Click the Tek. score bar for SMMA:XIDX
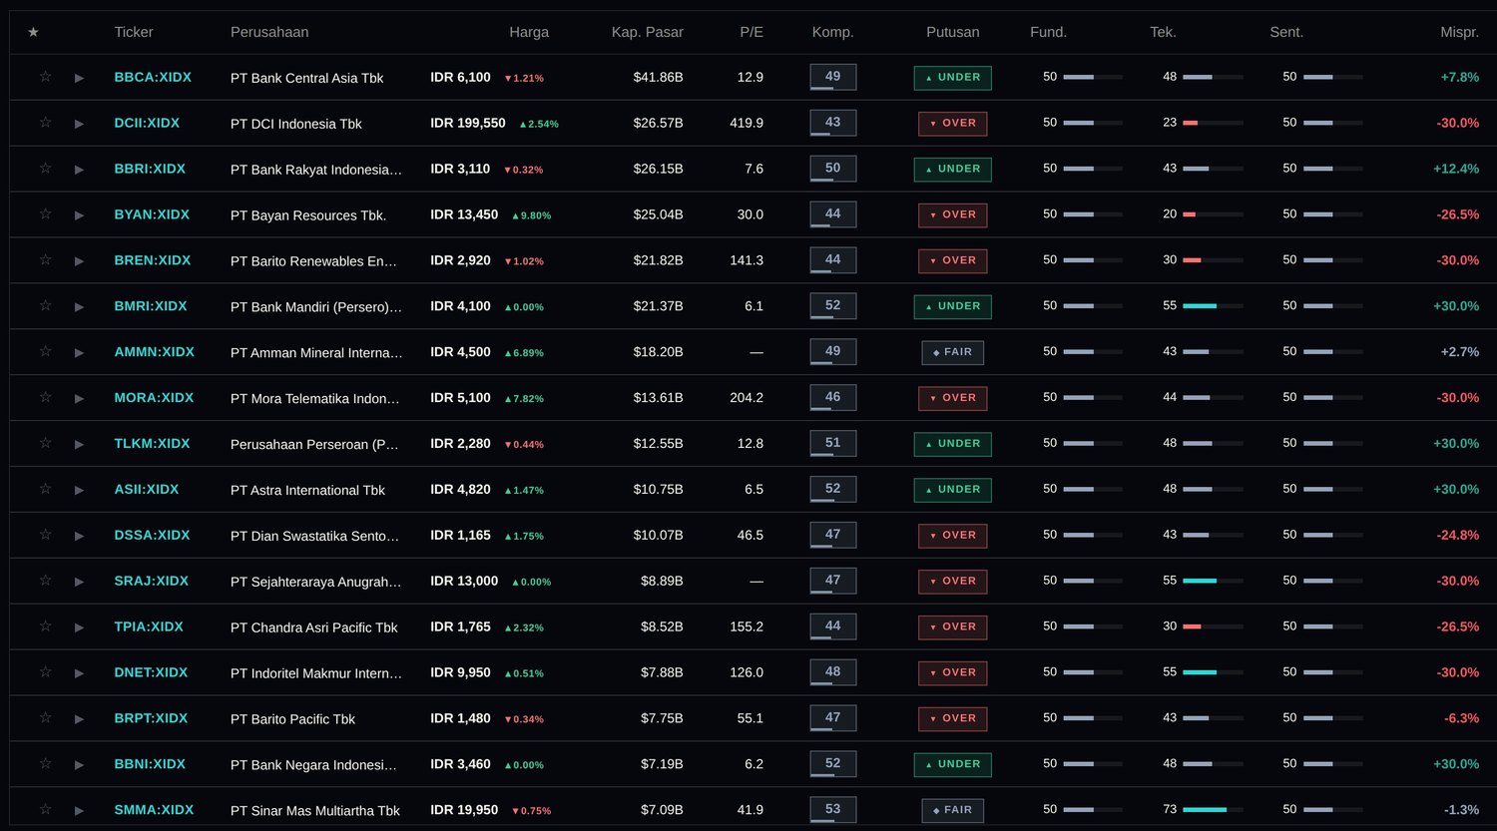 (1213, 810)
